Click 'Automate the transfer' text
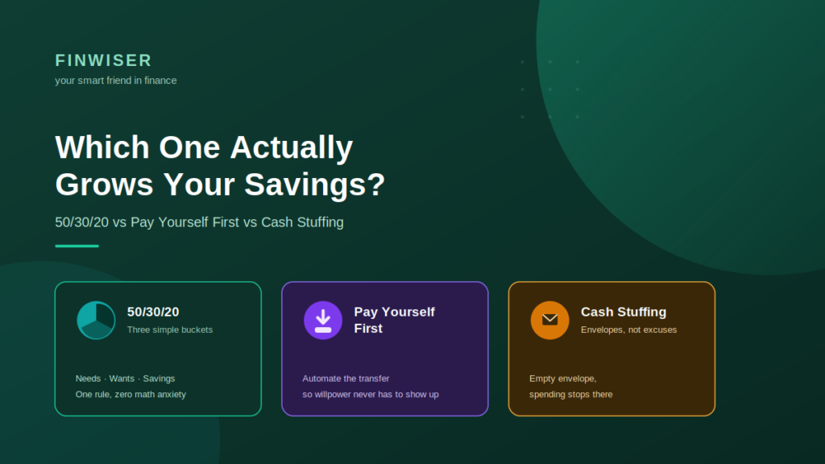 click(x=346, y=379)
